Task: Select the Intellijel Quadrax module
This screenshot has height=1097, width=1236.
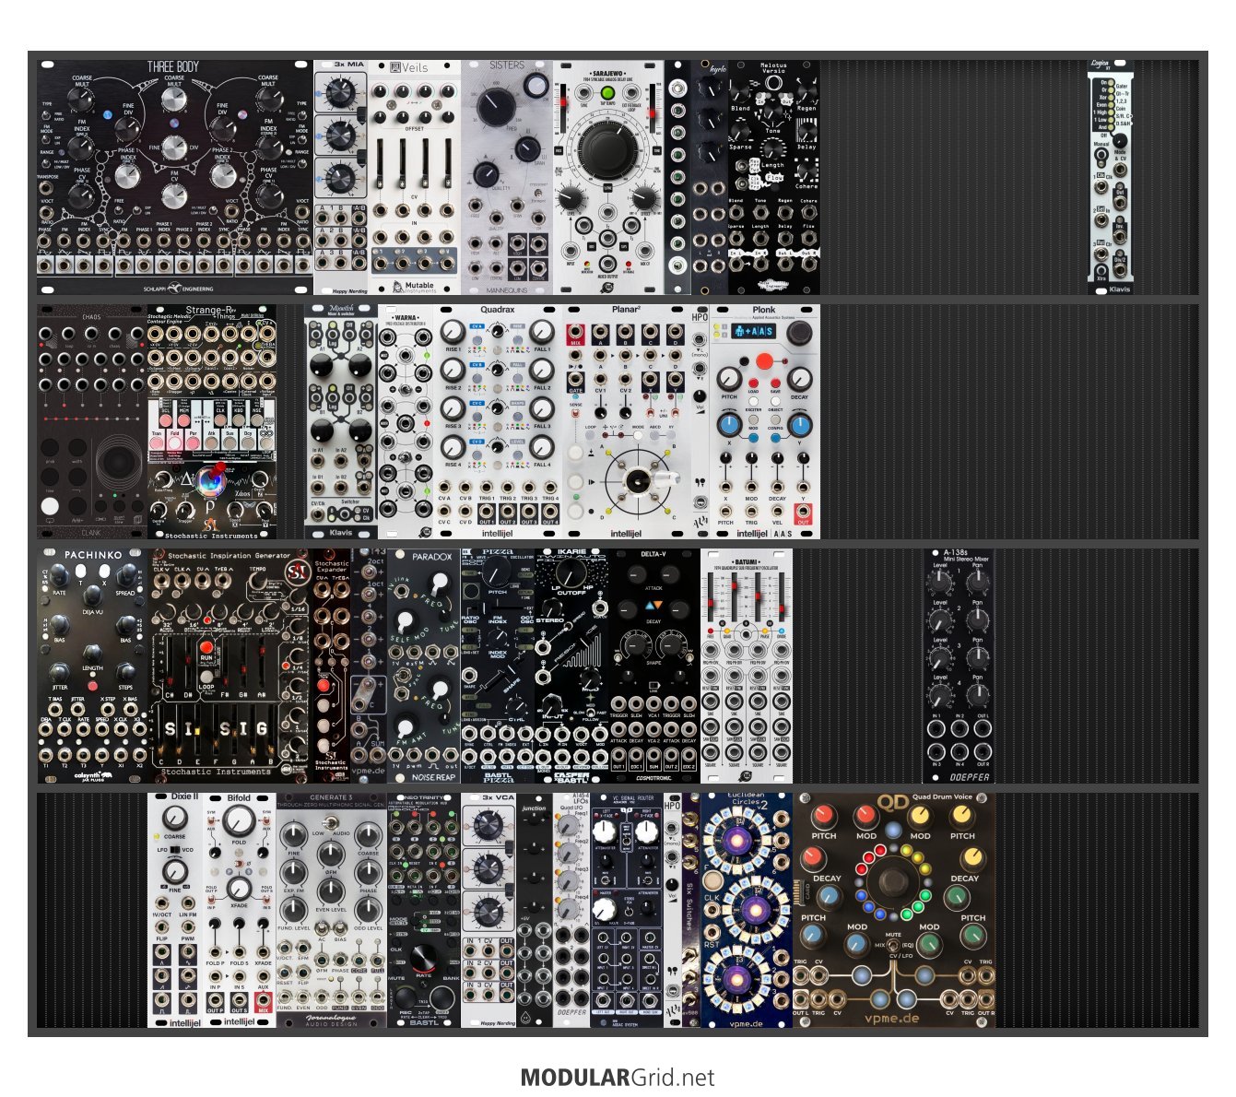Action: coord(498,422)
